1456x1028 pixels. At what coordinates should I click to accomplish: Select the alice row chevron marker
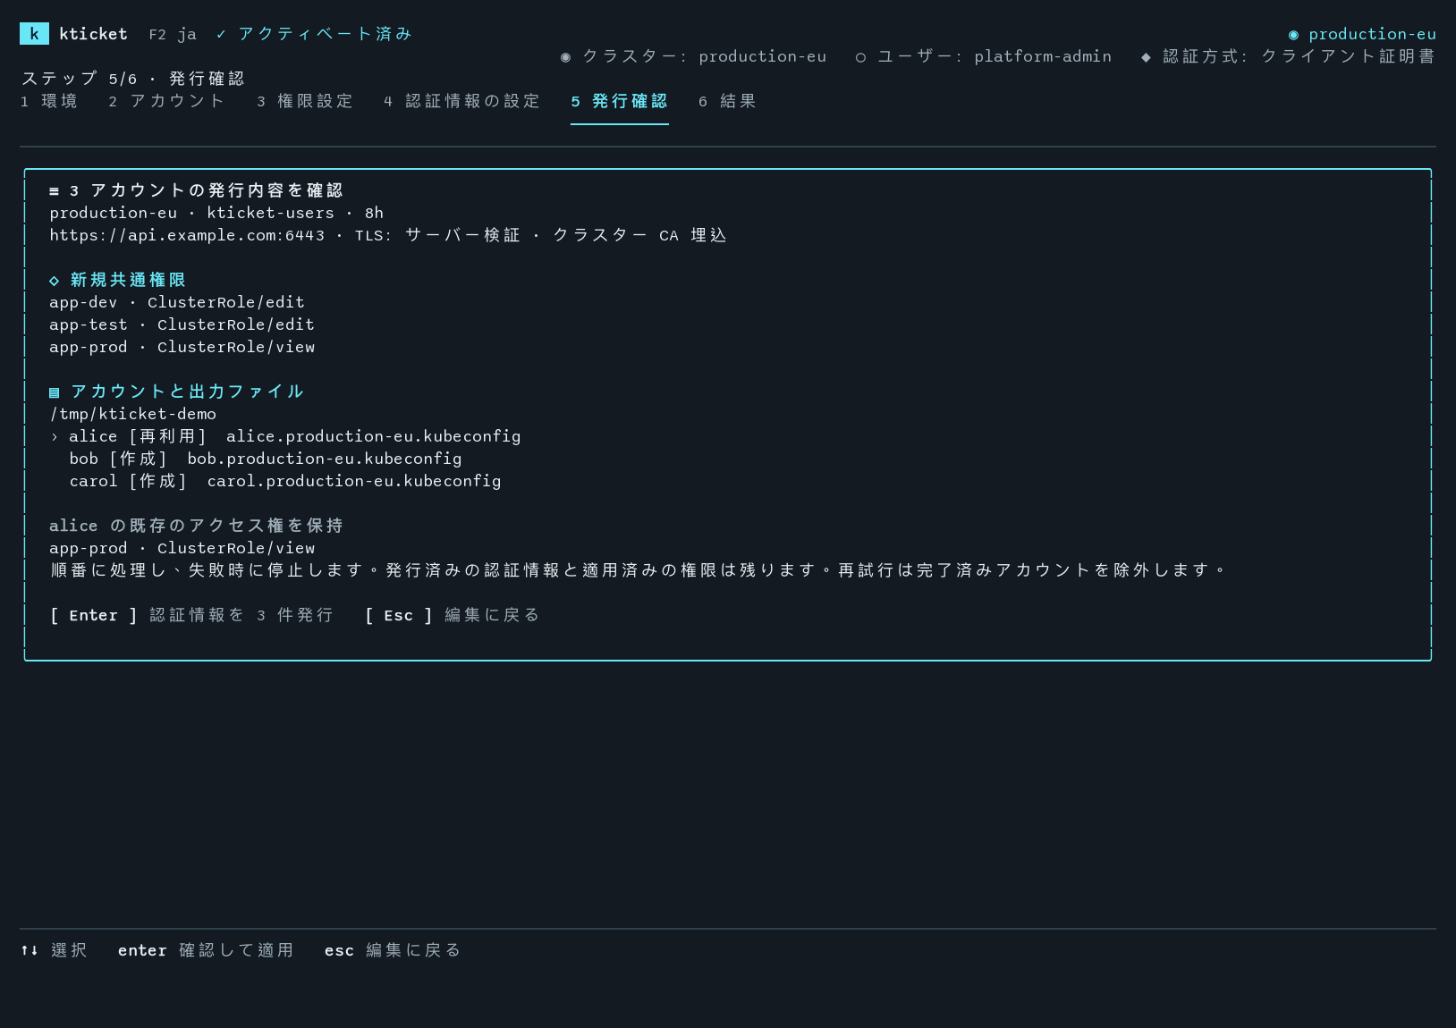click(54, 437)
